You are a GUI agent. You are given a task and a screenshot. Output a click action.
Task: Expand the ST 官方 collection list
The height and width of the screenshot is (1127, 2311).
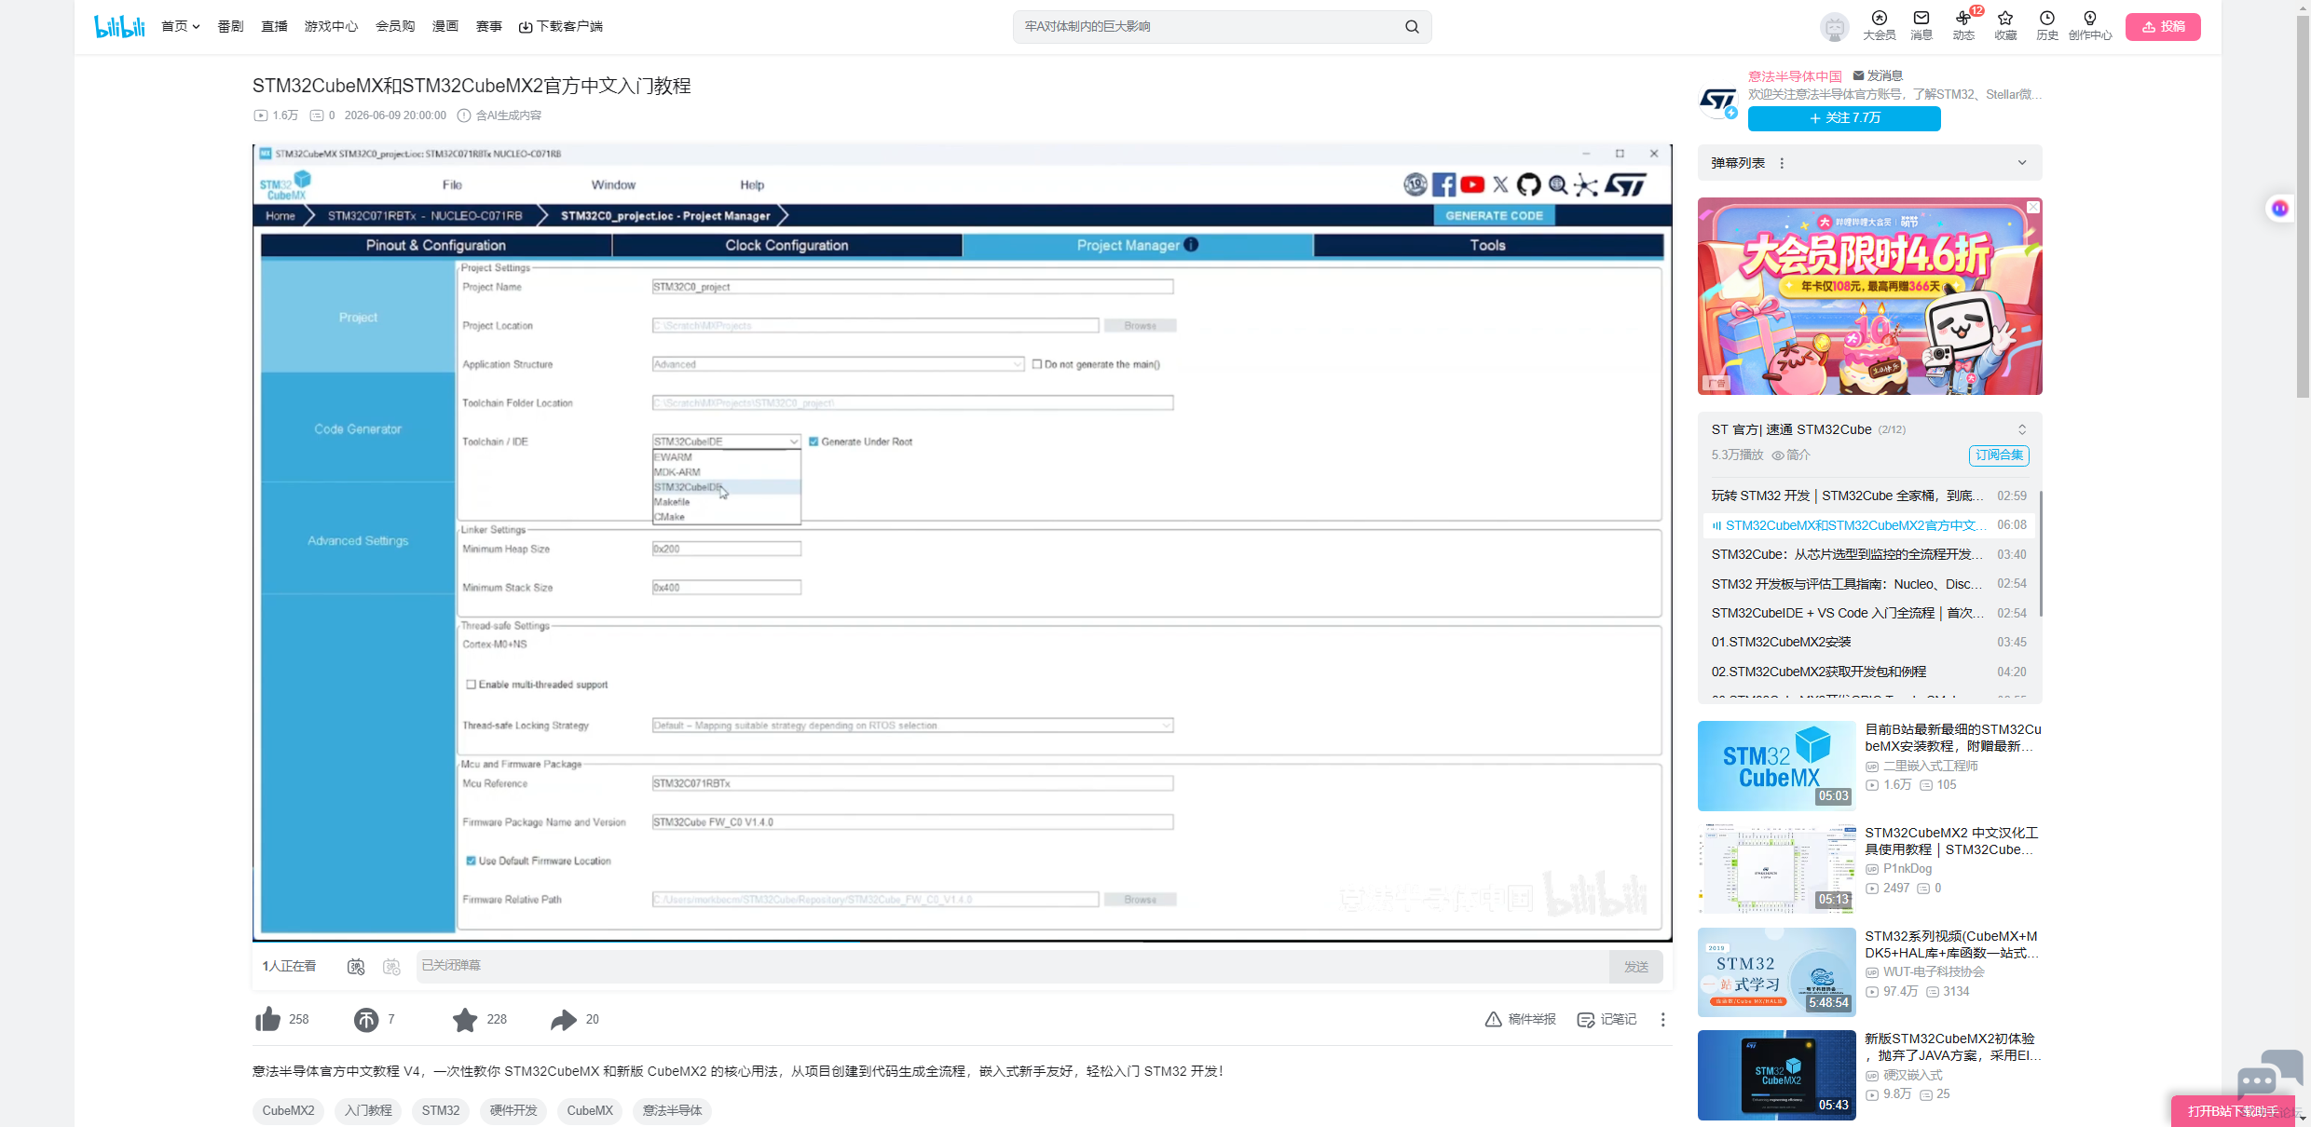[x=2022, y=429]
